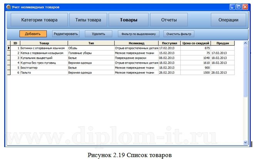The height and width of the screenshot is (159, 256).
Task: Click the price 1500 cell
Action: pyautogui.click(x=196, y=73)
